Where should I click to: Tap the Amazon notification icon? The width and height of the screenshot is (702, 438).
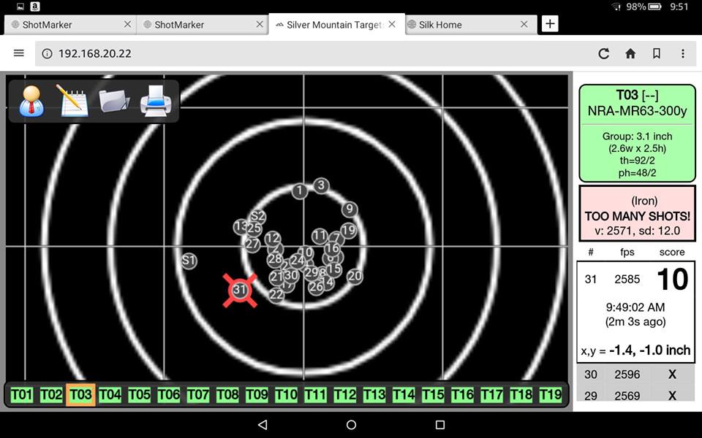[35, 7]
